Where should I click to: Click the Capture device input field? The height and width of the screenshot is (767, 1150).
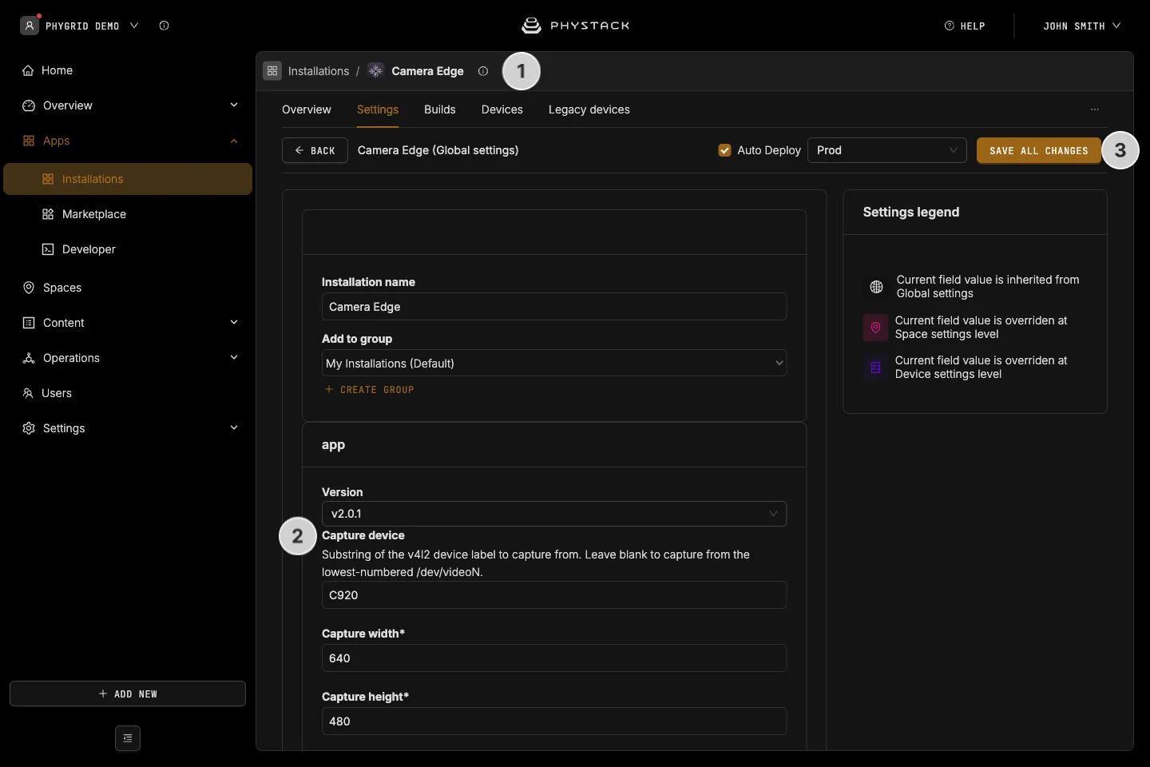coord(554,595)
